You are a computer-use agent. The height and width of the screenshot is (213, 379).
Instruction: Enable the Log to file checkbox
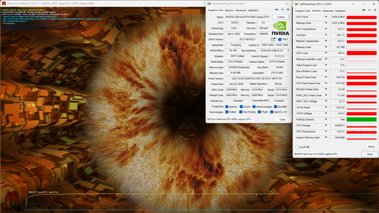click(x=297, y=147)
